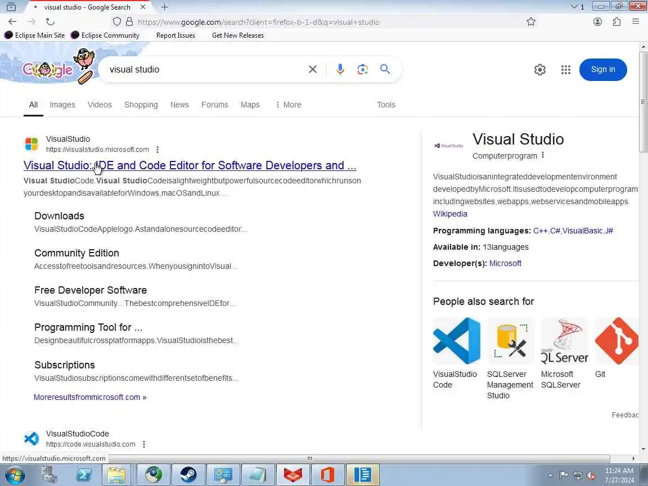This screenshot has height=486, width=648.
Task: Open the Subscriptions sitelink
Action: coord(65,365)
